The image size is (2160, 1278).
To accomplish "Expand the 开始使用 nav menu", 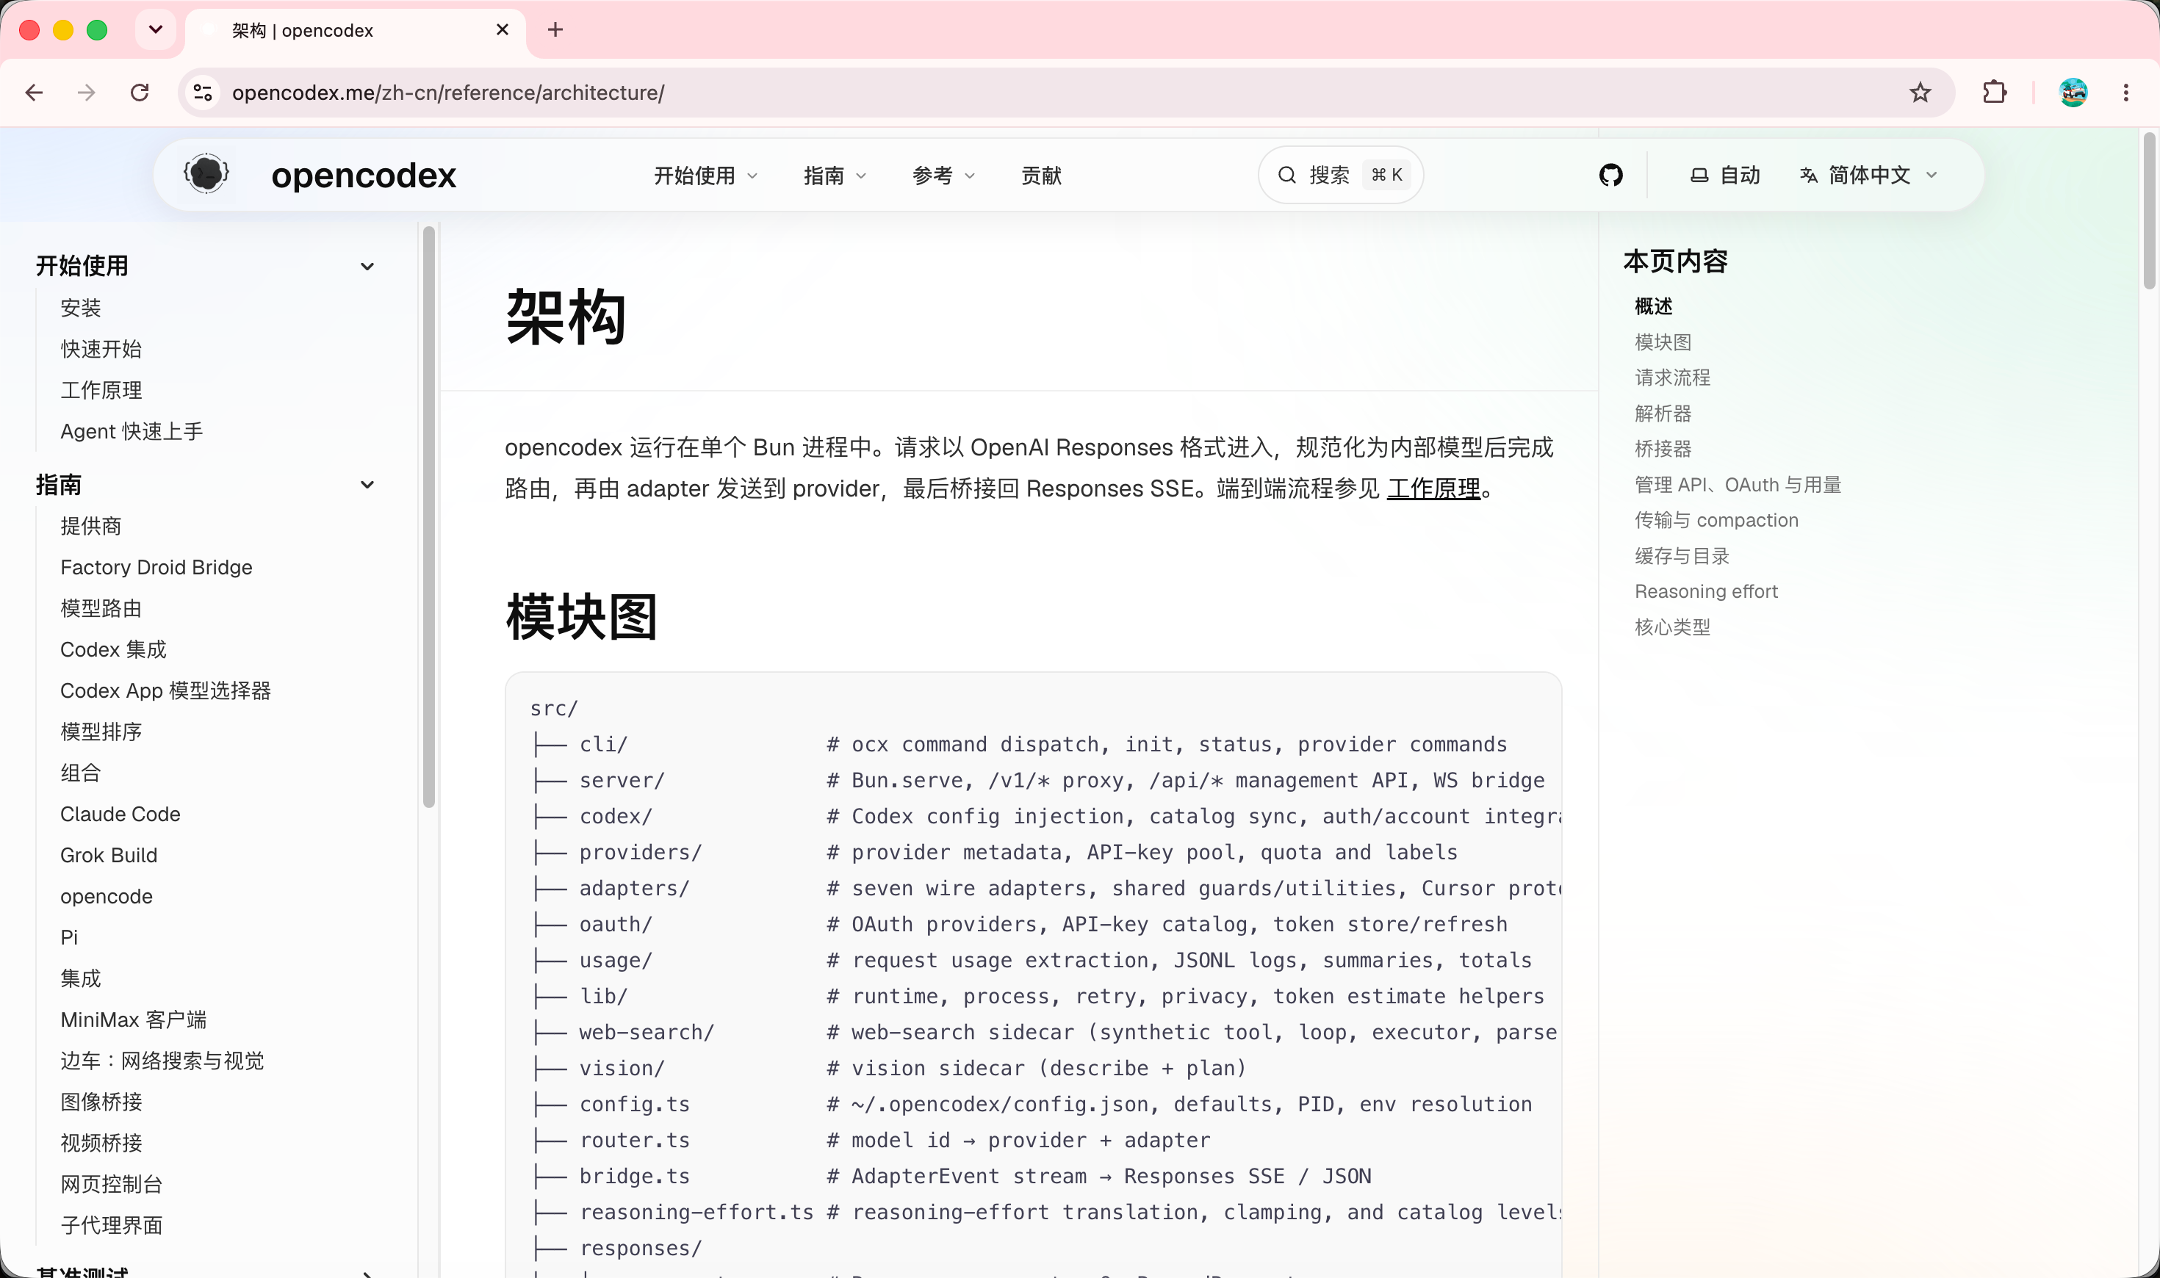I will (x=705, y=176).
